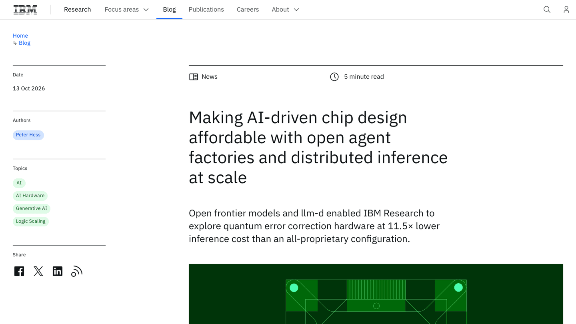Click the News category icon
576x324 pixels.
click(x=194, y=77)
